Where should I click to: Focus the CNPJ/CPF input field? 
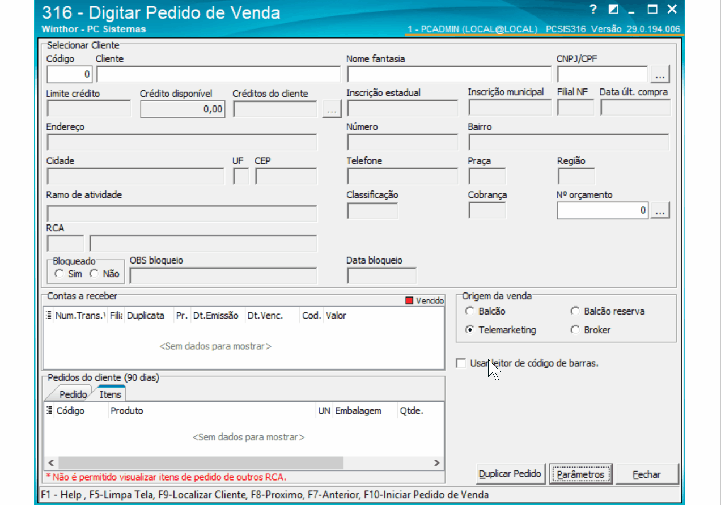point(603,74)
